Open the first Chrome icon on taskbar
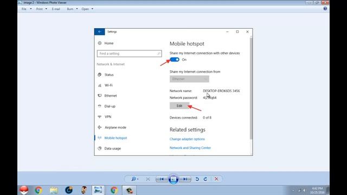Viewport: 347px width, 195px height. click(x=38, y=190)
